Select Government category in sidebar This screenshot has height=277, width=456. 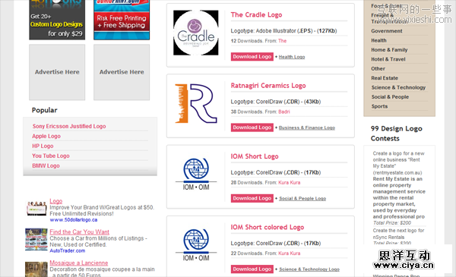387,31
